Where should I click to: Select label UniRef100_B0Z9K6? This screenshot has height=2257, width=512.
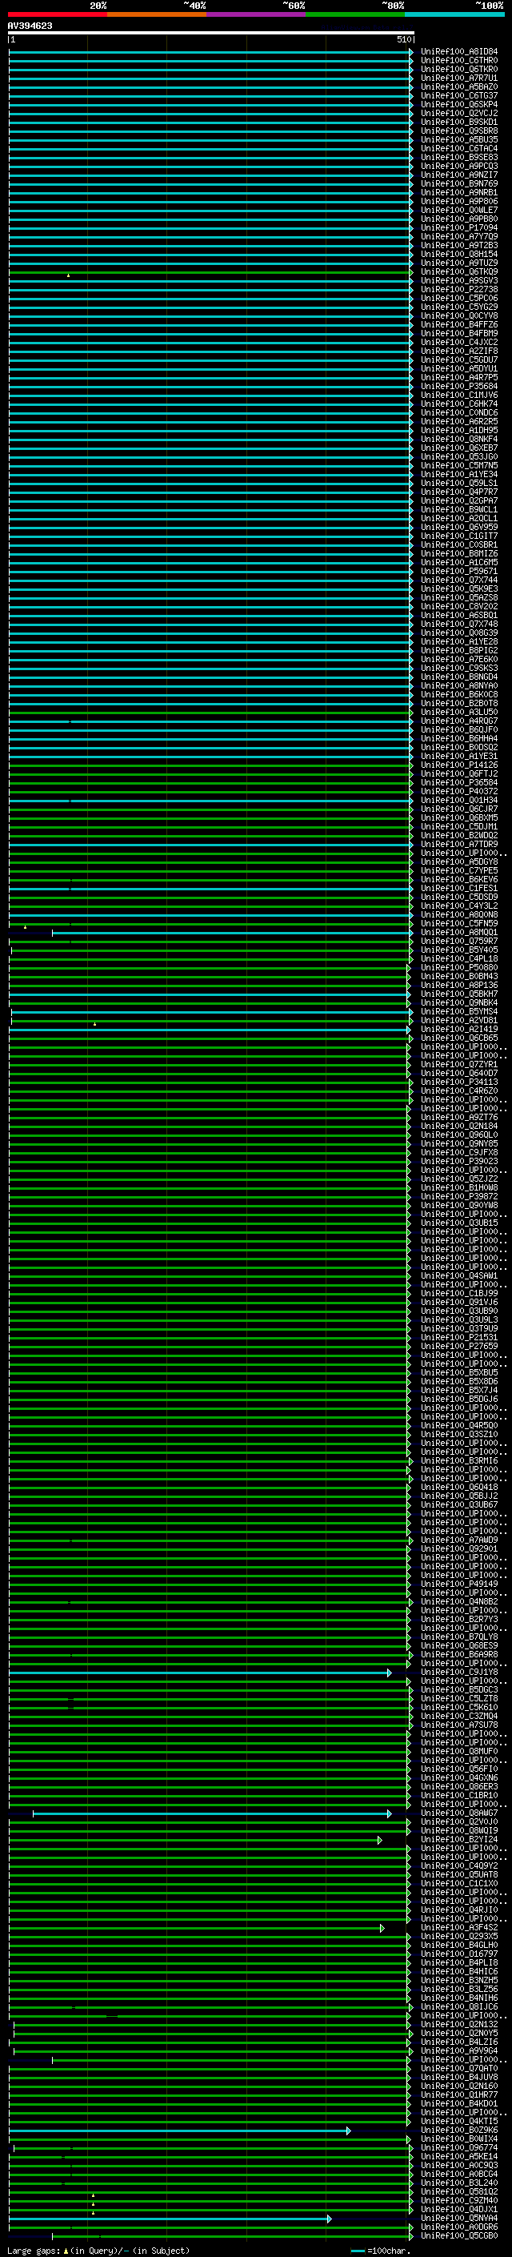tap(458, 2130)
